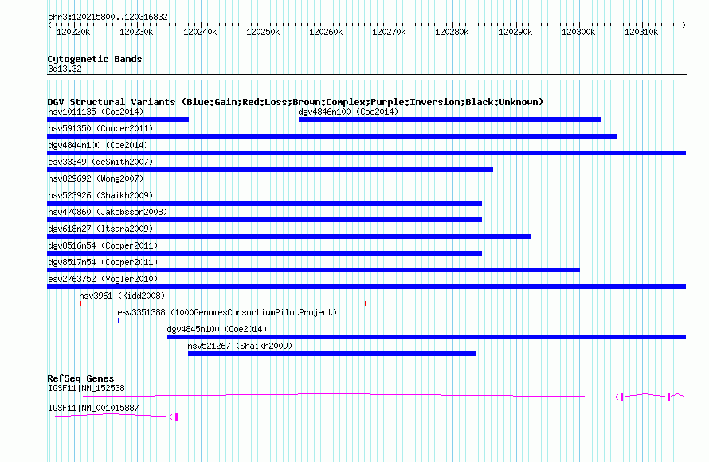Screen dimensions: 709x462
Task: Click the nsv523926 (Shaikh2009) label
Action: click(100, 195)
